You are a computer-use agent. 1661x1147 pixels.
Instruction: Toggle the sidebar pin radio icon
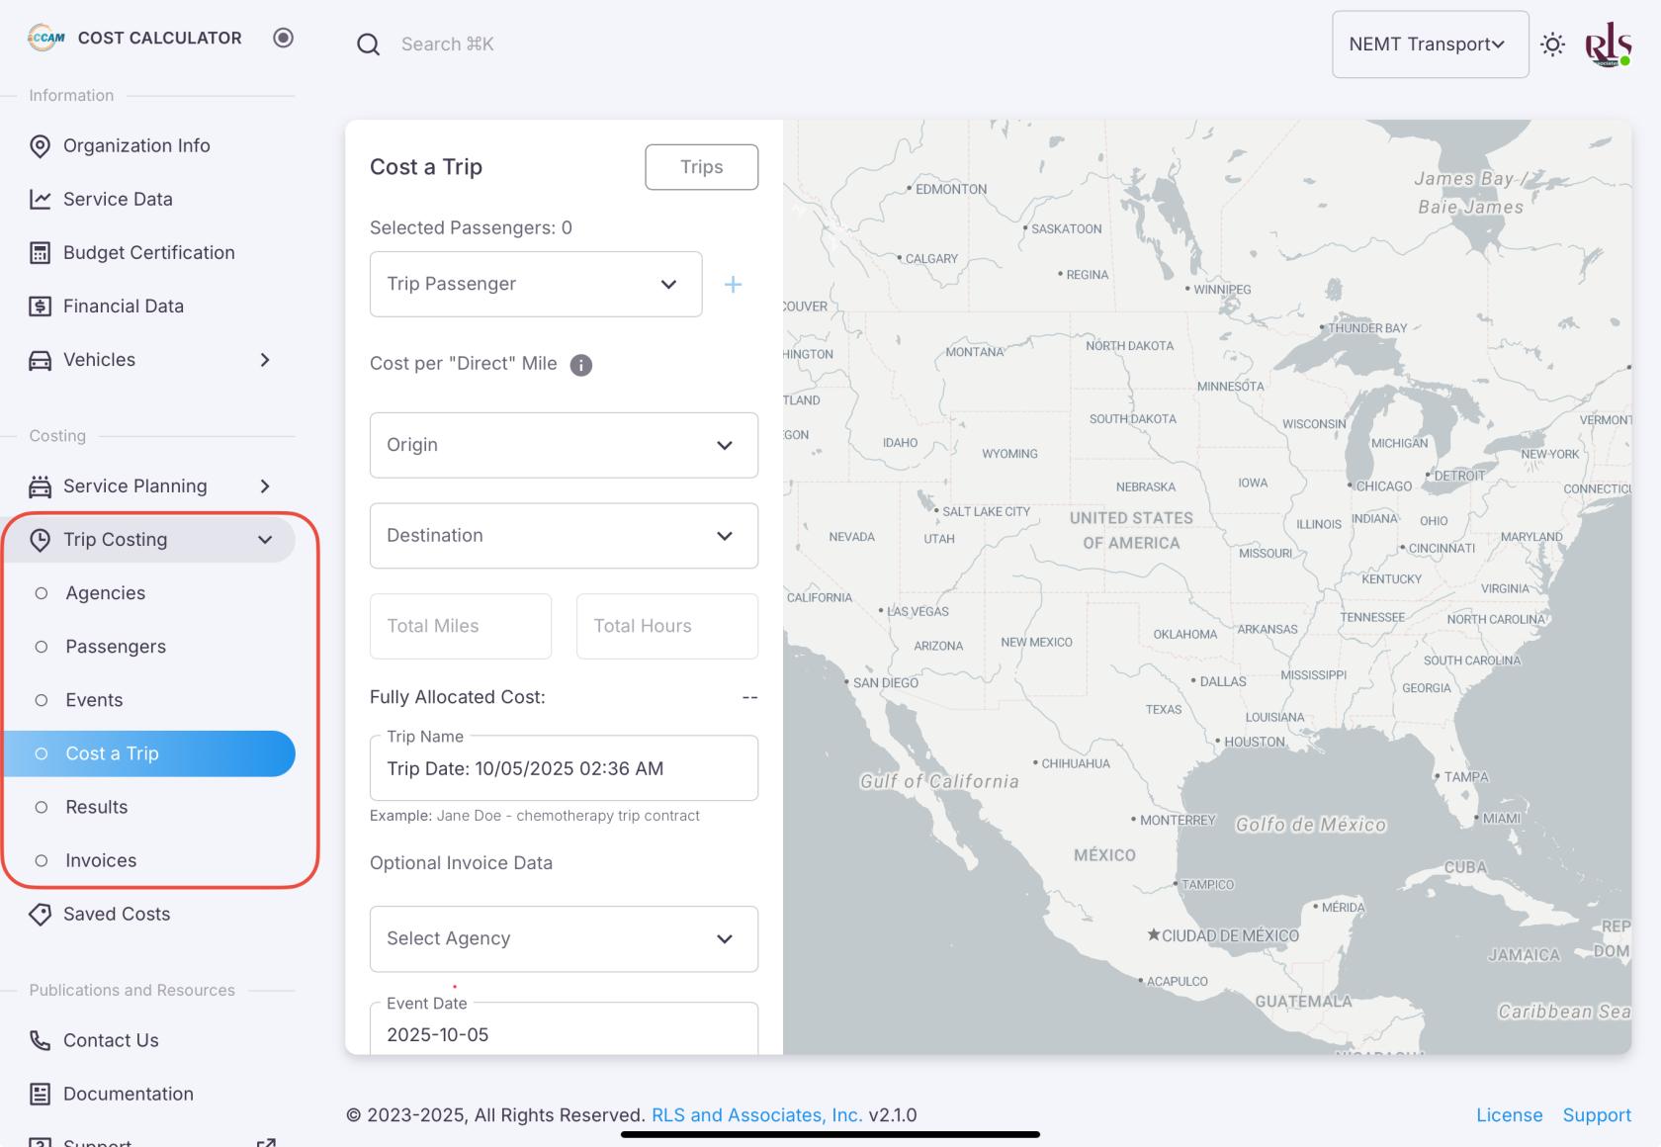point(283,38)
